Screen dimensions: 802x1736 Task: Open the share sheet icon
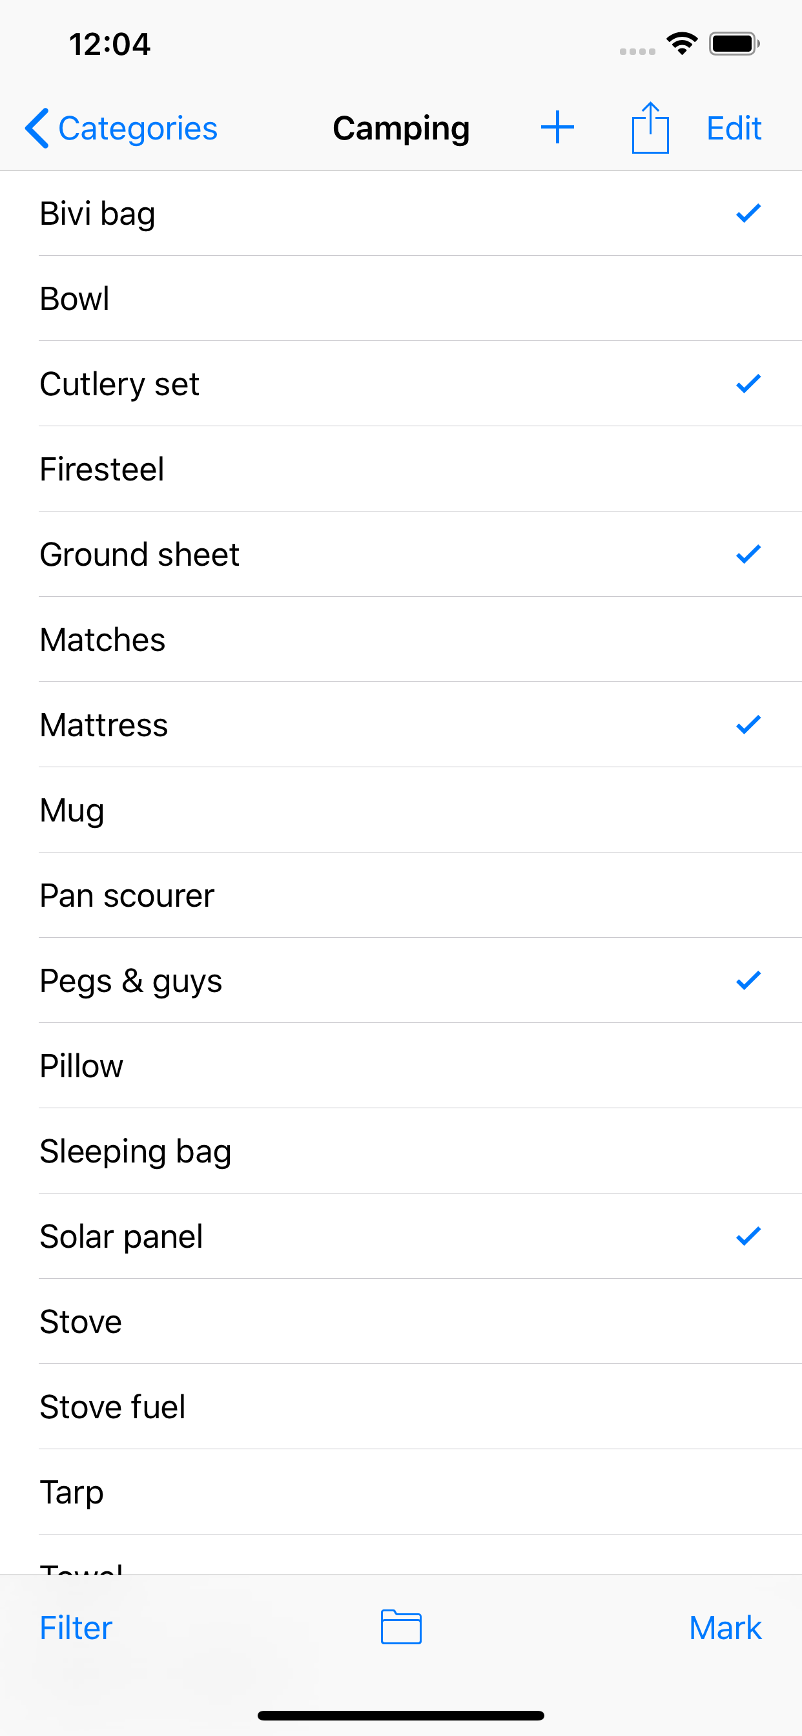[650, 128]
